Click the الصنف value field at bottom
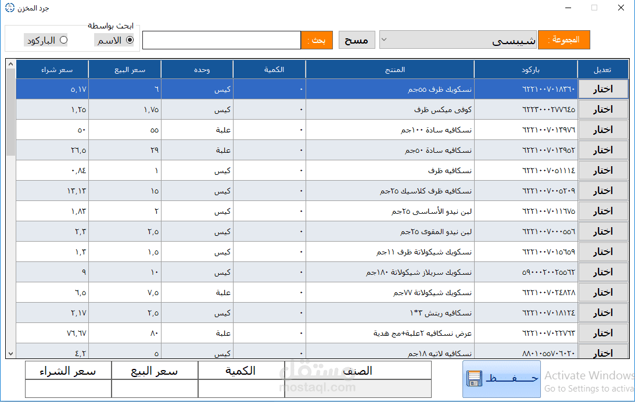Screen dimensions: 635x402 pos(358,388)
